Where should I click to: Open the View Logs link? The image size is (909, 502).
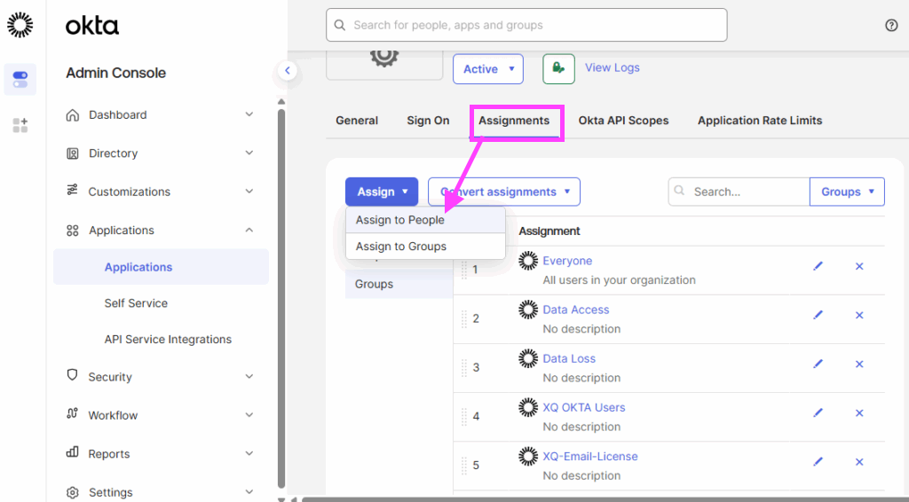tap(612, 67)
